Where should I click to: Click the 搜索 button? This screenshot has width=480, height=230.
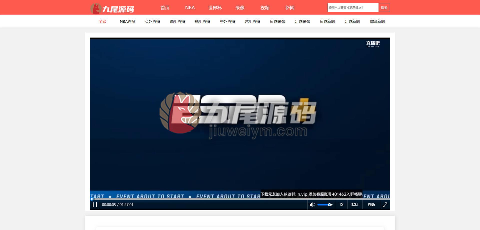pos(384,8)
